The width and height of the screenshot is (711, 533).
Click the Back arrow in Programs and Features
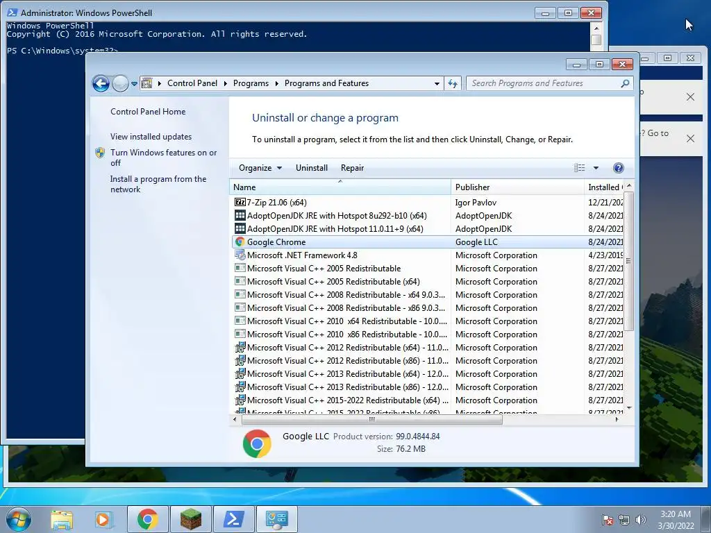[101, 83]
